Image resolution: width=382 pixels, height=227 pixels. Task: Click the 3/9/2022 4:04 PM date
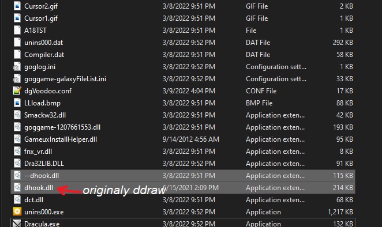[189, 91]
